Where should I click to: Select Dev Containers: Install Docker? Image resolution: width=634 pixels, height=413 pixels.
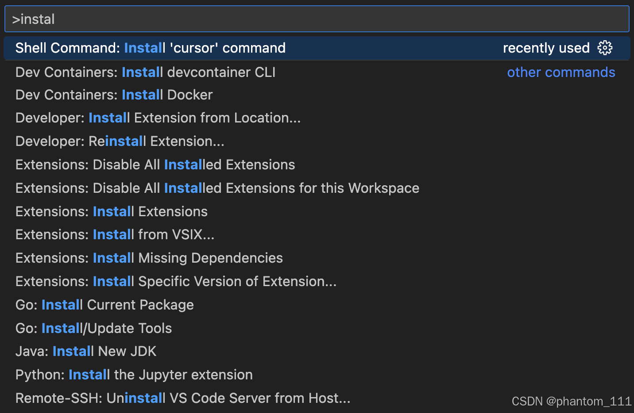pyautogui.click(x=317, y=95)
